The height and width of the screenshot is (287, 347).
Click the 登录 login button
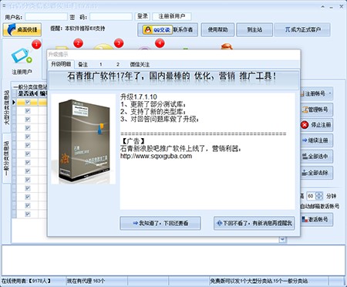[143, 16]
